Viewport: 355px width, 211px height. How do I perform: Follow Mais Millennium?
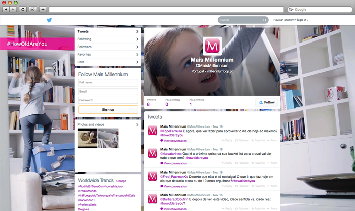(267, 102)
